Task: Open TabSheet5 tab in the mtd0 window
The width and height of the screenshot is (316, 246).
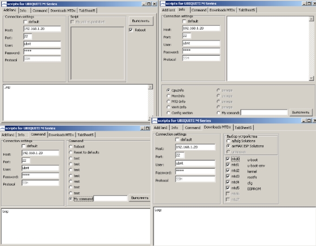Action: click(243, 128)
